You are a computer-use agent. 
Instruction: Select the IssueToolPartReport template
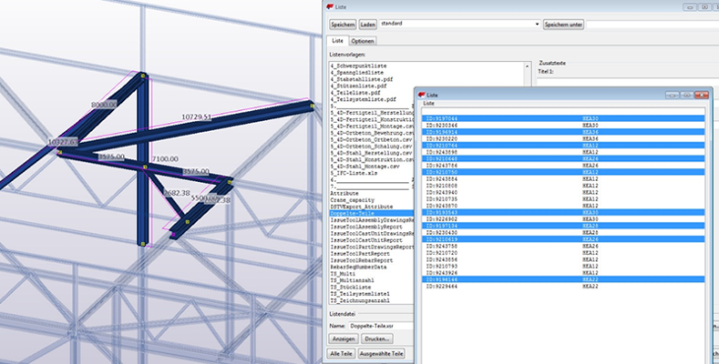coord(359,254)
